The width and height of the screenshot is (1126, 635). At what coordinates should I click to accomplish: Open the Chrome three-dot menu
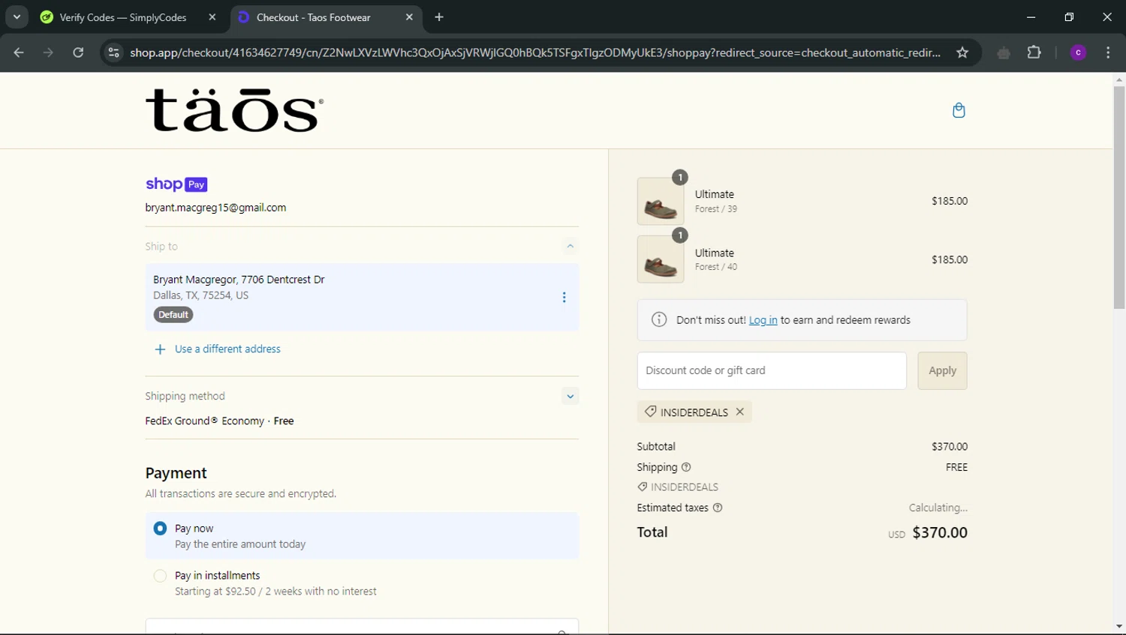1108,52
